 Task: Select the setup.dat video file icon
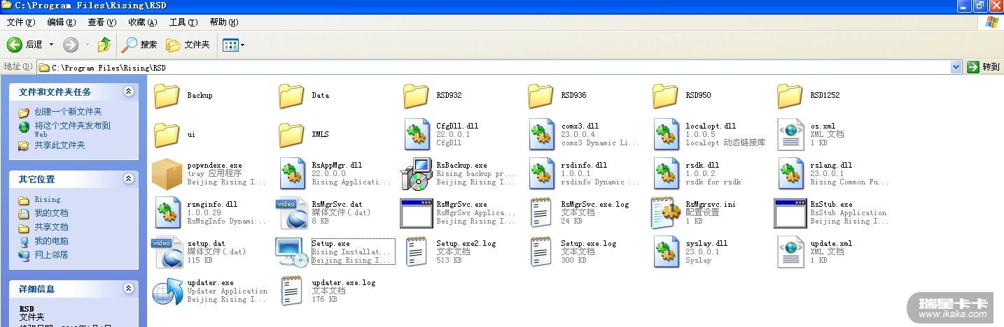167,252
